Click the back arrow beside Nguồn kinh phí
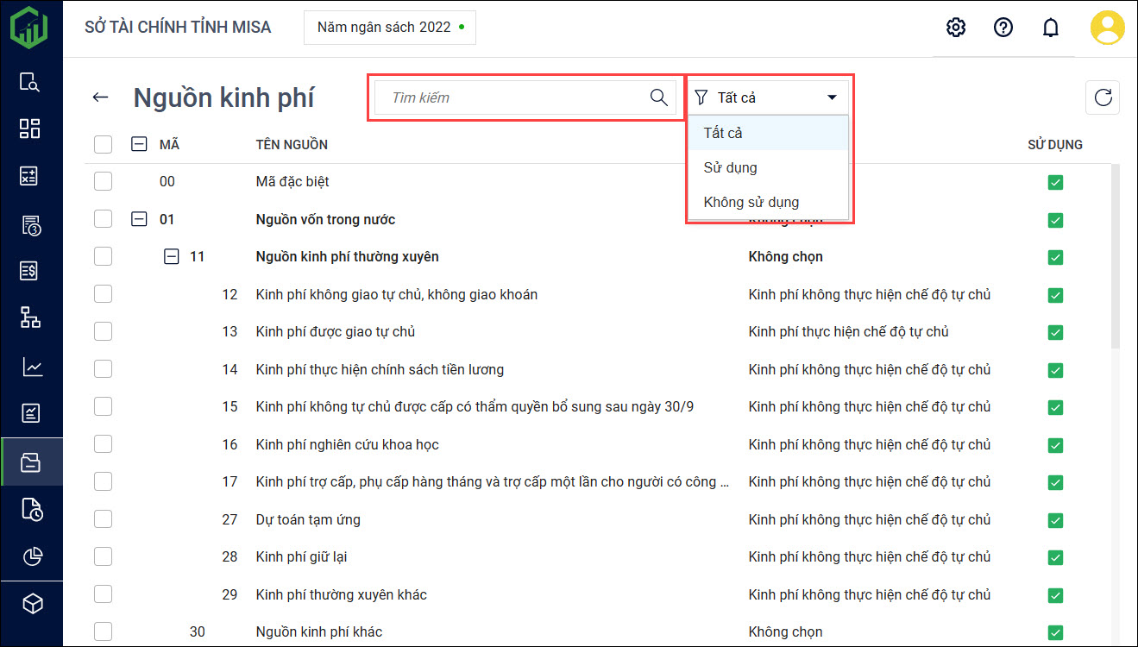1138x647 pixels. point(101,97)
